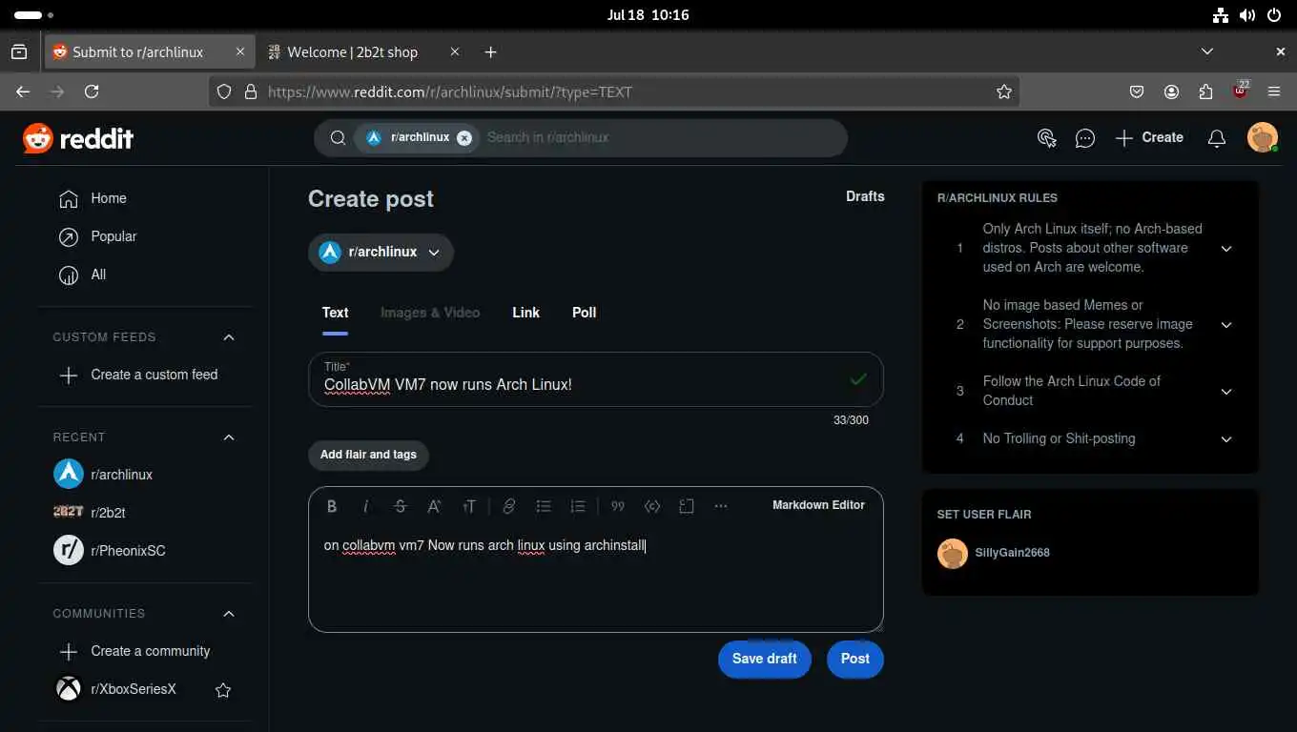Insert a bulleted list

point(544,506)
